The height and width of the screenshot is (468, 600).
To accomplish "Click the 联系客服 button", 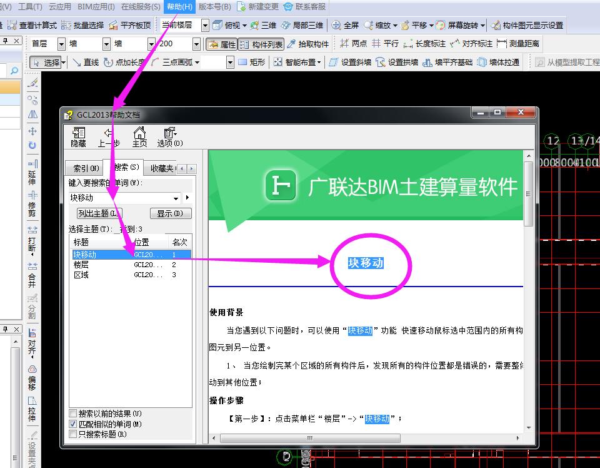I will (x=305, y=6).
